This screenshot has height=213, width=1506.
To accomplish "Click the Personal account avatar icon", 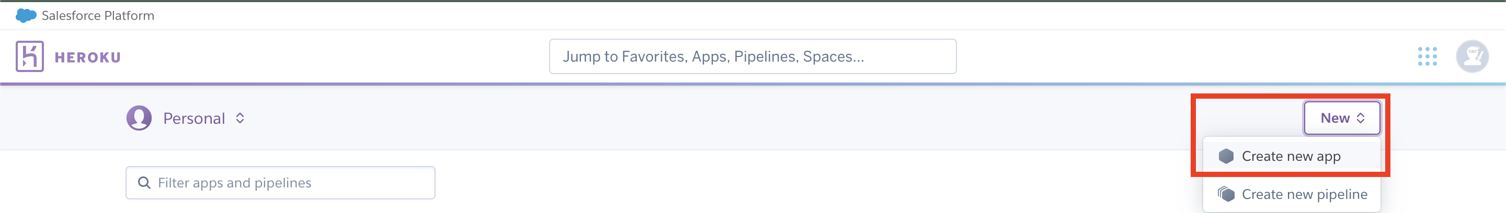I will pos(139,119).
